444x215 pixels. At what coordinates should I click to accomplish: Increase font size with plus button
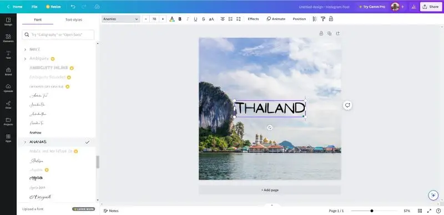tap(163, 19)
